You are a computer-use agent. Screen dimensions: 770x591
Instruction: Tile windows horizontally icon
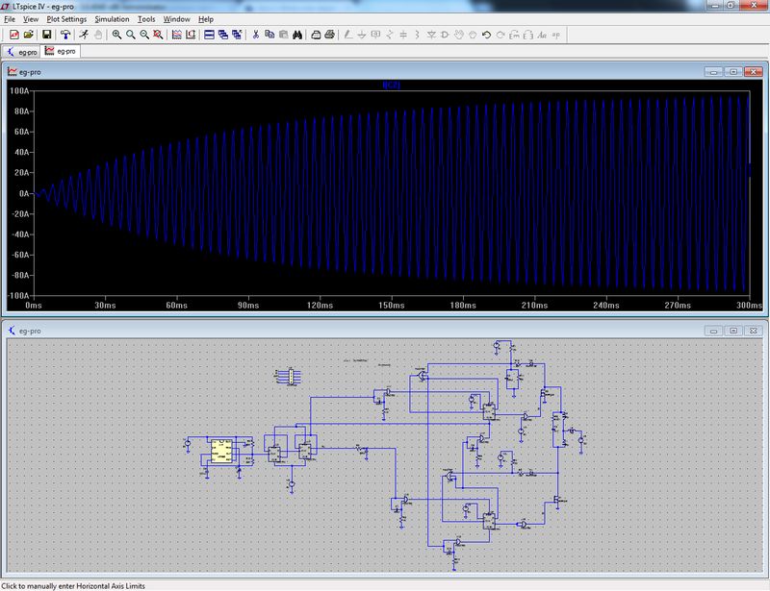click(x=209, y=35)
